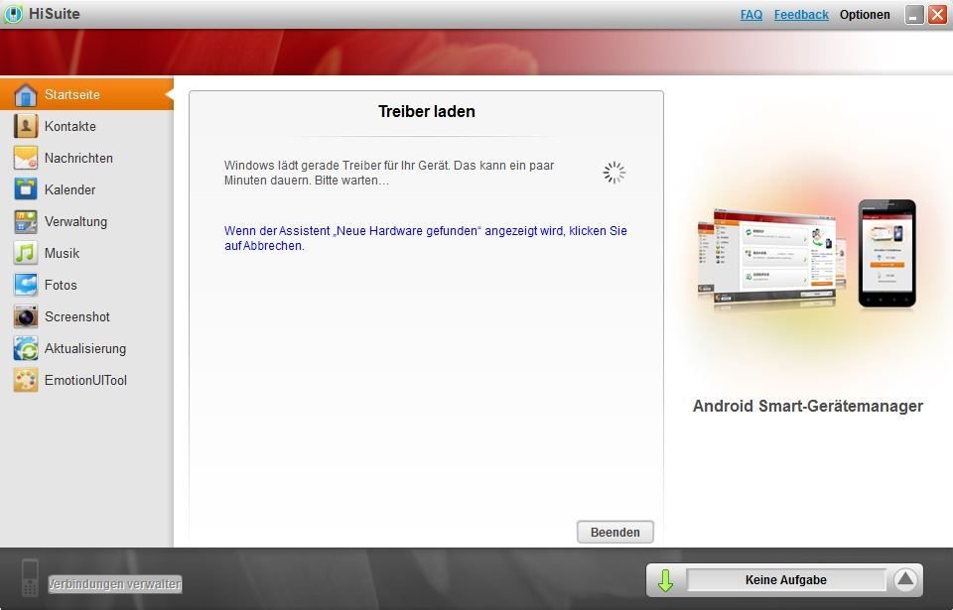Click the Beenden button
Image resolution: width=953 pixels, height=610 pixels.
615,533
